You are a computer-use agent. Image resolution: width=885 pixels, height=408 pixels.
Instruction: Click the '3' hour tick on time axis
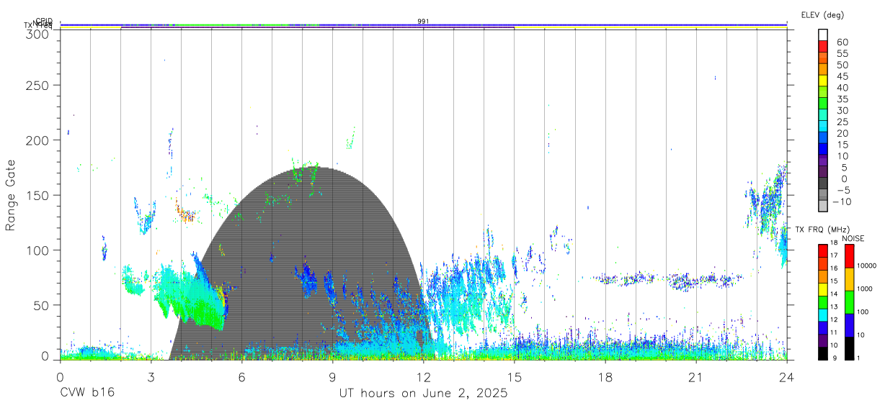151,377
